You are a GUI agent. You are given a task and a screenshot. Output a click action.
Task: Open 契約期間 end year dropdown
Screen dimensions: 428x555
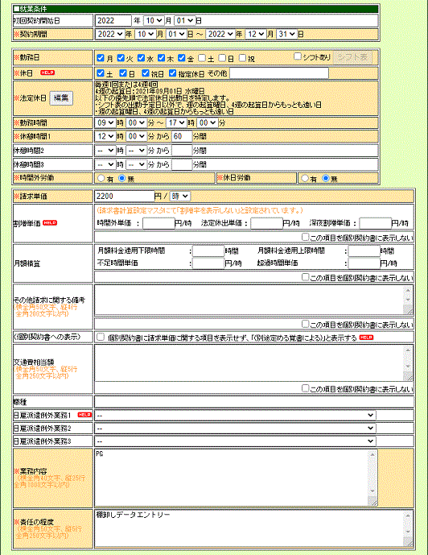tap(220, 34)
